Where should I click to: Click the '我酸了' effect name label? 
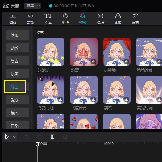click(44, 70)
